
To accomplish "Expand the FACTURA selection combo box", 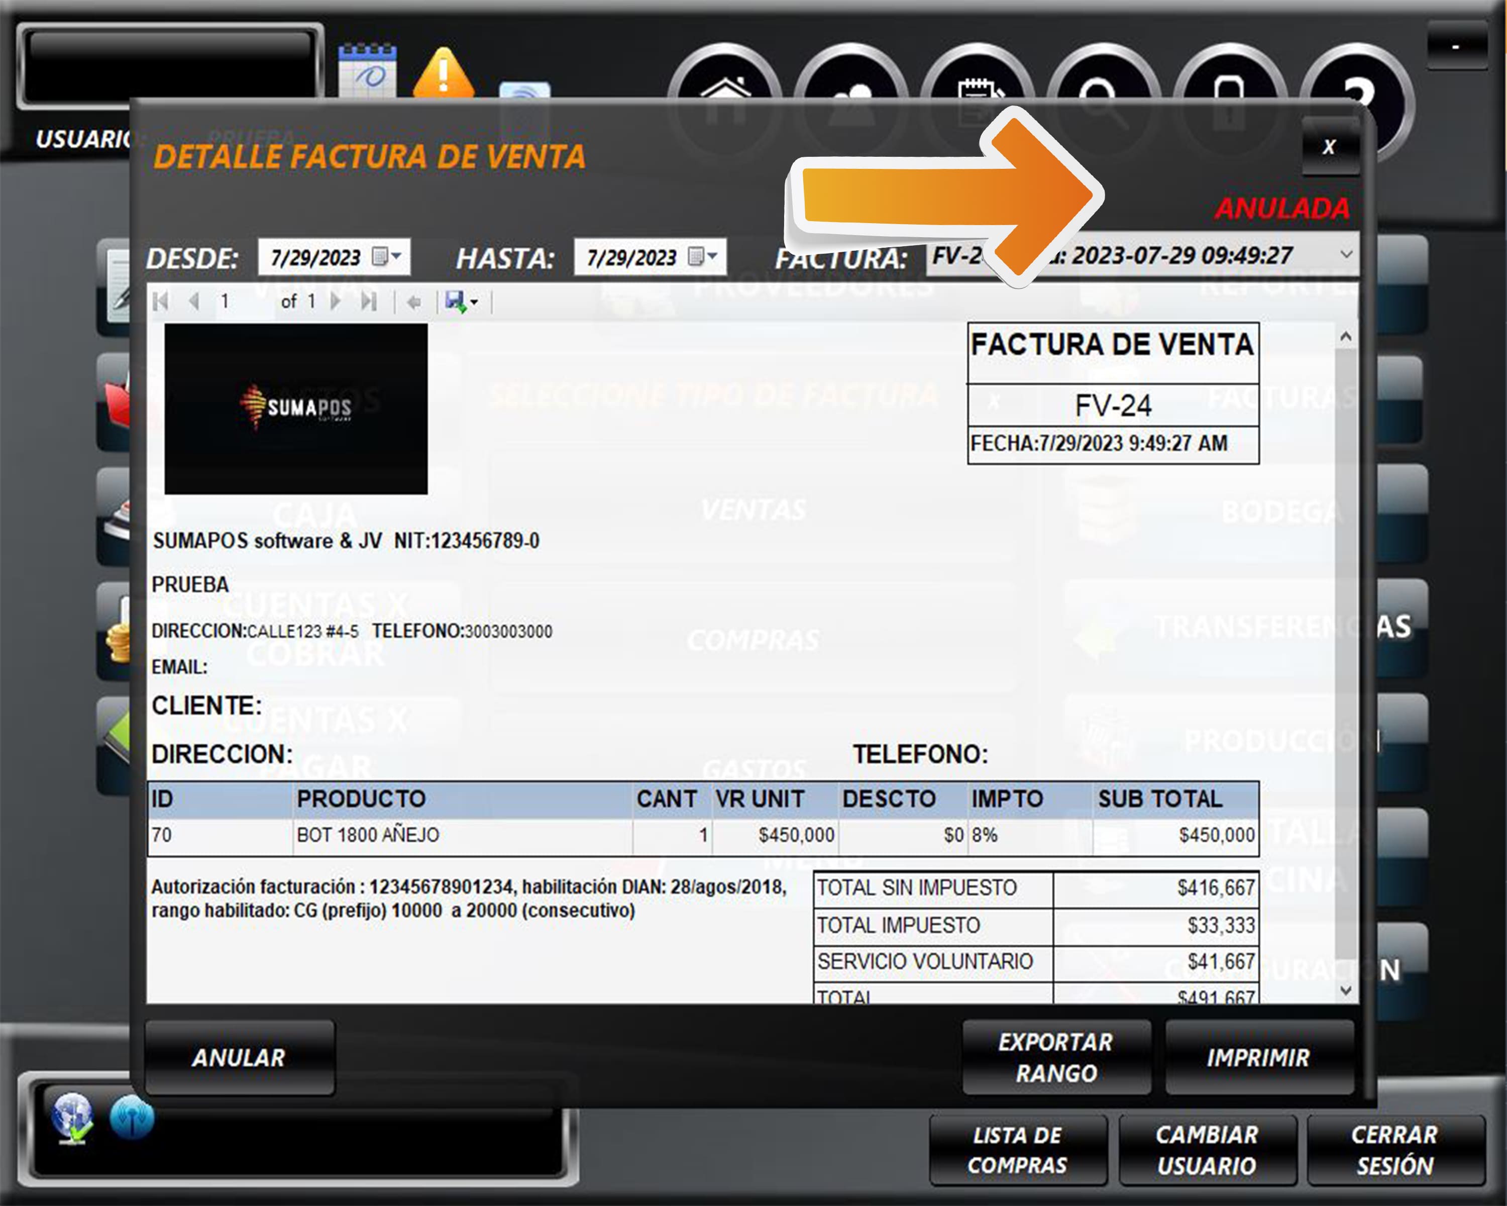I will [1346, 255].
